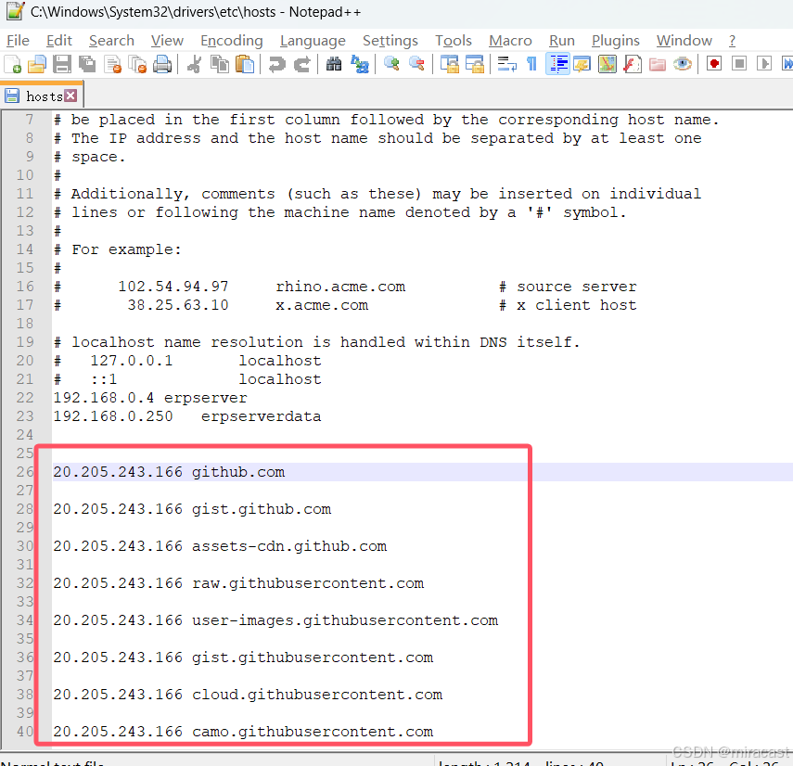Click the Copy toolbar icon
793x766 pixels.
[x=220, y=64]
